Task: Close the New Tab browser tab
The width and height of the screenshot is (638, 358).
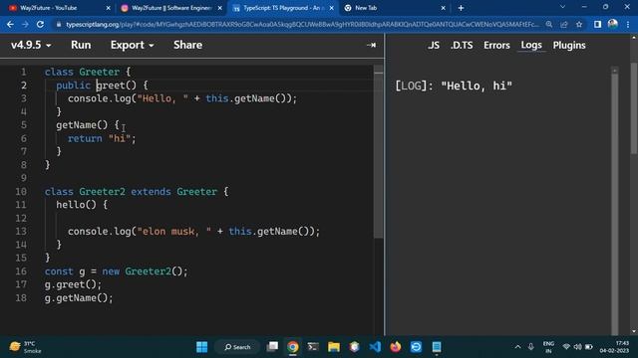Action: click(443, 8)
